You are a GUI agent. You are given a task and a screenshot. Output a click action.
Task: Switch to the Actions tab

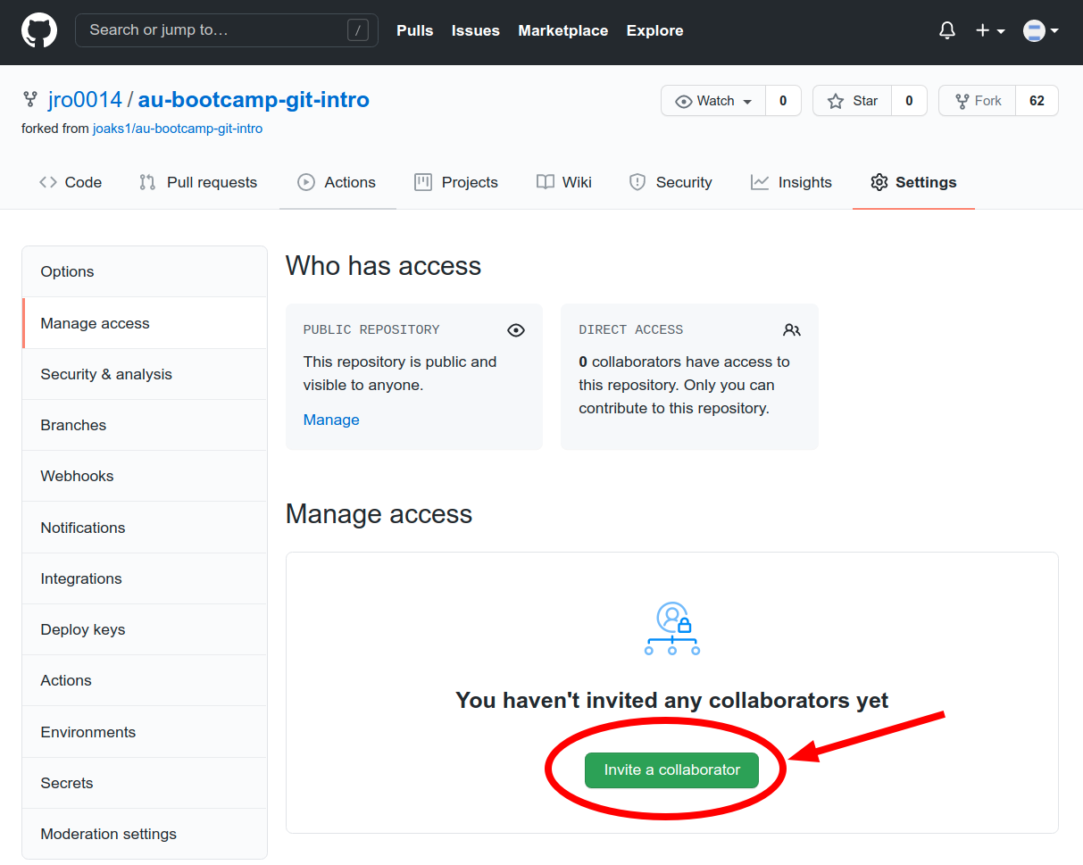pyautogui.click(x=337, y=182)
